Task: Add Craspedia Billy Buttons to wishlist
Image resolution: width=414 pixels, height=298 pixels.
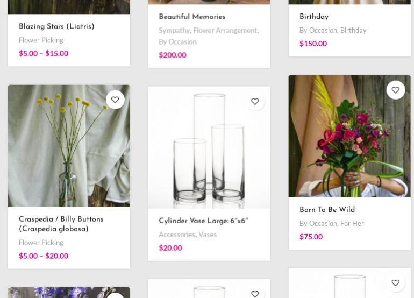Action: pyautogui.click(x=115, y=100)
